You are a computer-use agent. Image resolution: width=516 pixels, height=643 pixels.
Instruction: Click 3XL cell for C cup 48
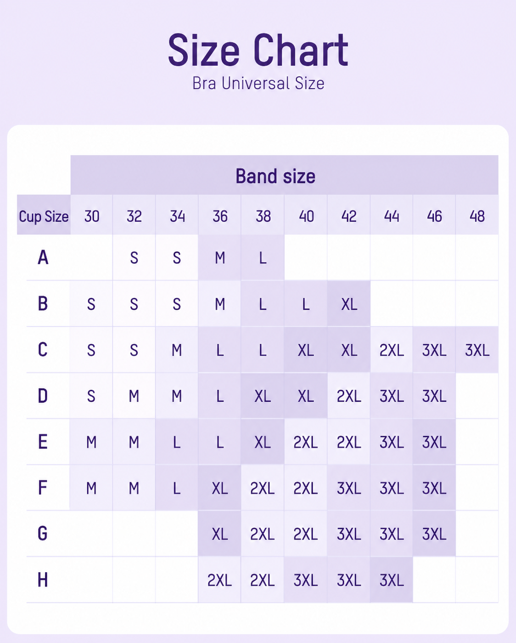(x=477, y=350)
